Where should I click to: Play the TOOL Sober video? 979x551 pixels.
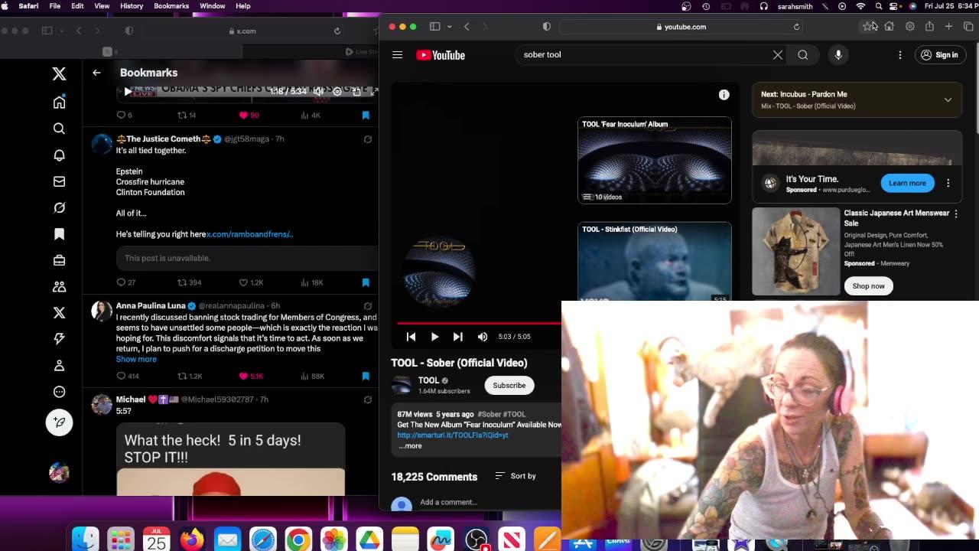pyautogui.click(x=434, y=337)
